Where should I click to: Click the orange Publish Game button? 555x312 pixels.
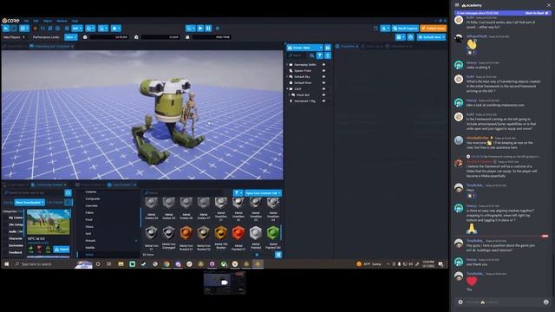coord(434,29)
